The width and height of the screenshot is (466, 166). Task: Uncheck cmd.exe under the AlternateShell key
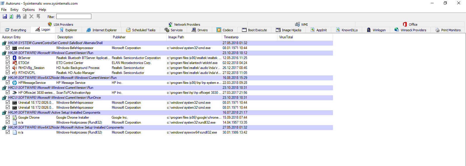click(x=8, y=48)
